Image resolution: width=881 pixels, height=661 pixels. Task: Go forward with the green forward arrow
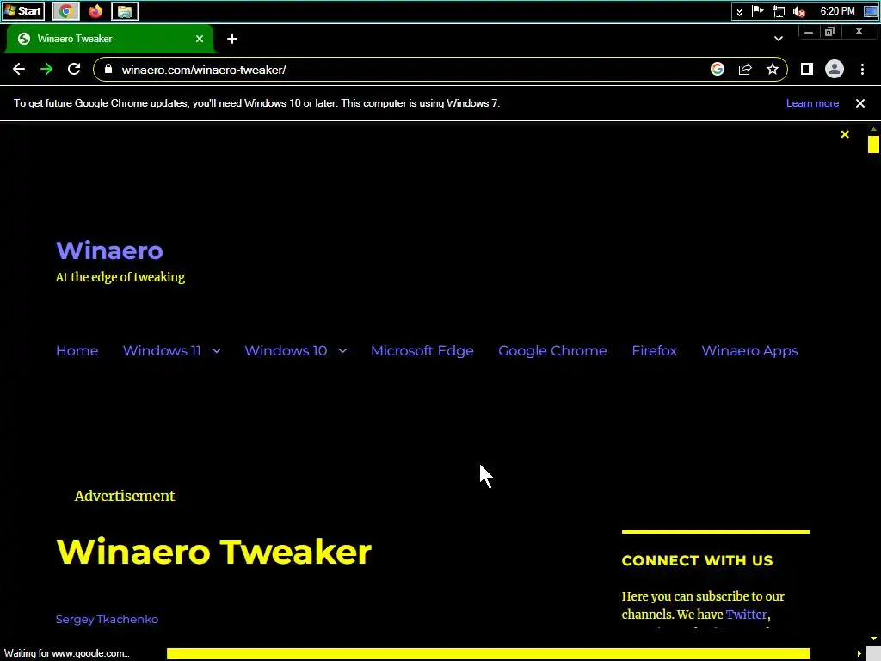coord(46,69)
